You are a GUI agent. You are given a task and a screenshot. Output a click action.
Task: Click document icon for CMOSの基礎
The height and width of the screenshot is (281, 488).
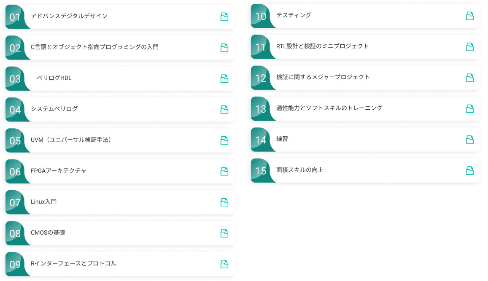pyautogui.click(x=224, y=233)
